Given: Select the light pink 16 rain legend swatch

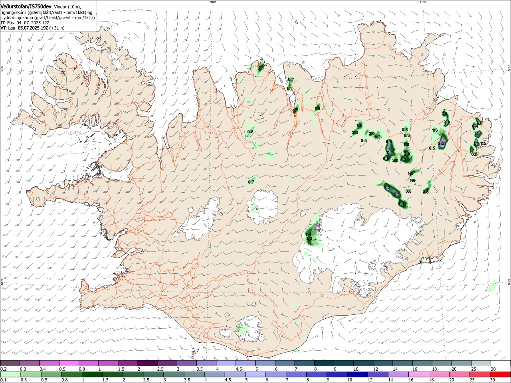Looking at the screenshot, I should click(x=418, y=374).
